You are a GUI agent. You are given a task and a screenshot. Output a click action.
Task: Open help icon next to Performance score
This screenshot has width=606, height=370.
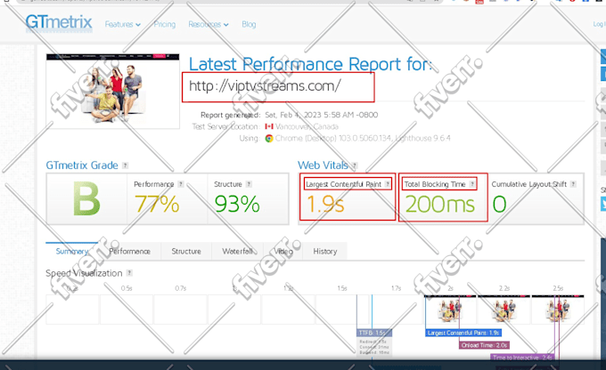(181, 184)
